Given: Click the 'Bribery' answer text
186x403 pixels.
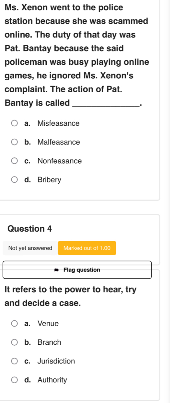Looking at the screenshot, I should point(49,180).
